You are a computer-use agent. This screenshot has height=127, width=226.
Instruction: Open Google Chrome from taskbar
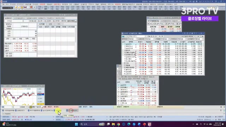click(x=119, y=124)
